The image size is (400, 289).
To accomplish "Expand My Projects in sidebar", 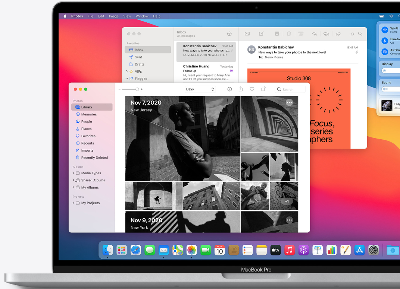I will click(x=74, y=203).
